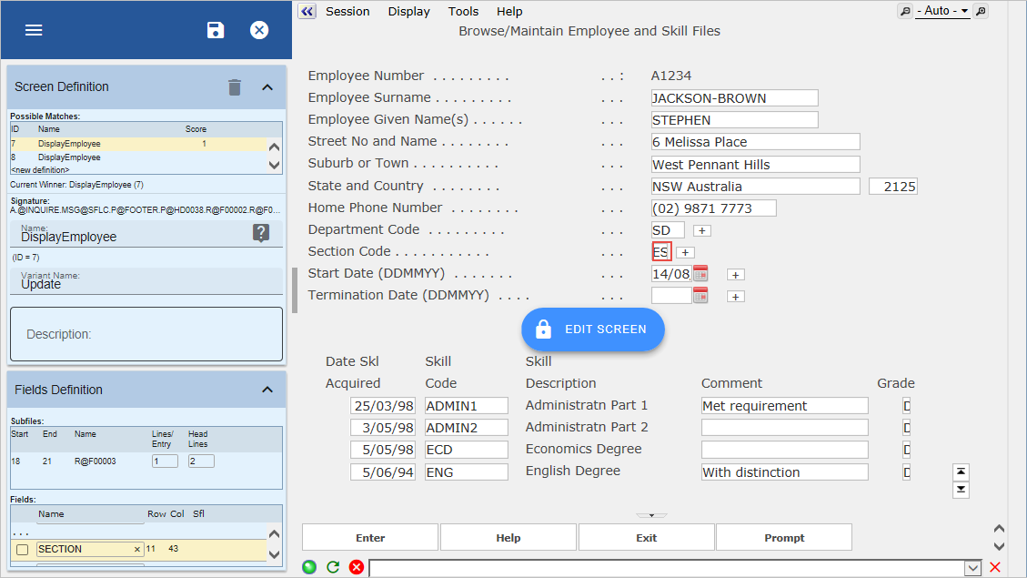Click the Employee Surname field
The height and width of the screenshot is (578, 1027).
[x=734, y=98]
